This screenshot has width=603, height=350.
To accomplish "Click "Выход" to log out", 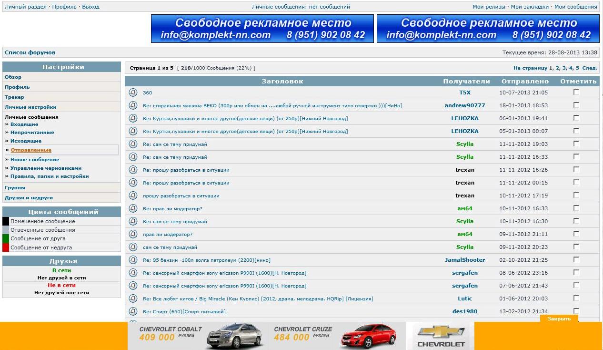I will pos(91,7).
